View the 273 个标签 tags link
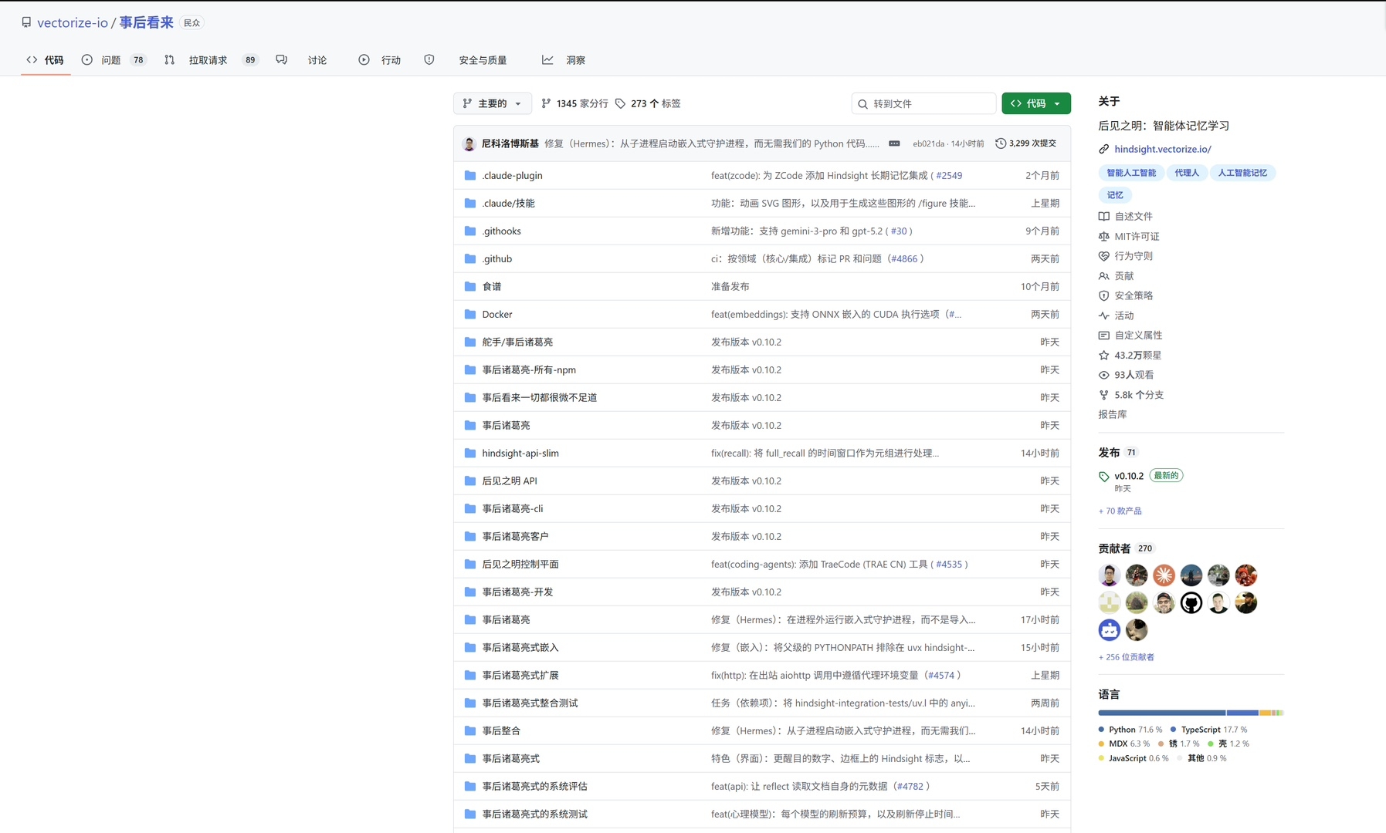The image size is (1386, 833). [x=648, y=103]
